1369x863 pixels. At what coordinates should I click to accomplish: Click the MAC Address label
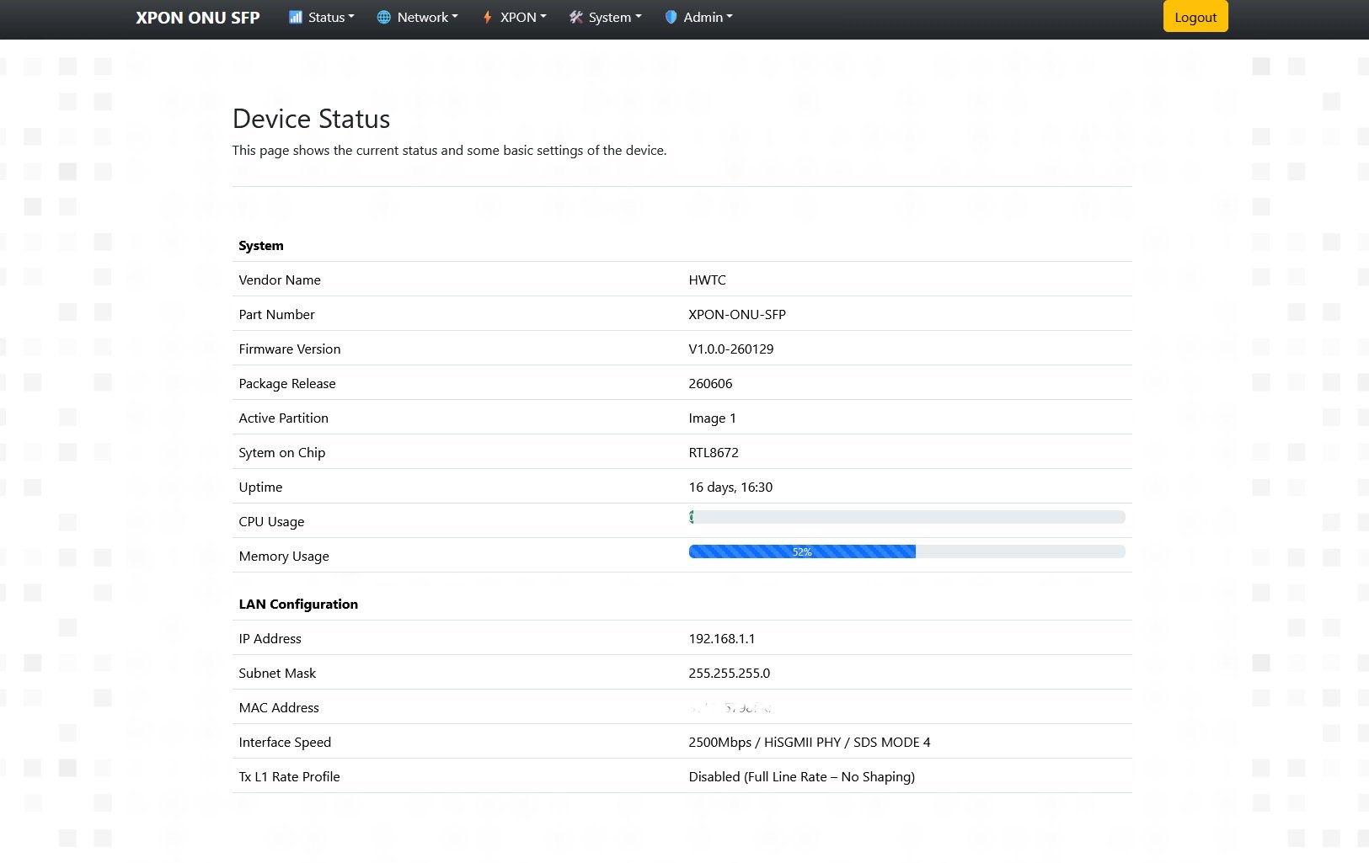279,707
